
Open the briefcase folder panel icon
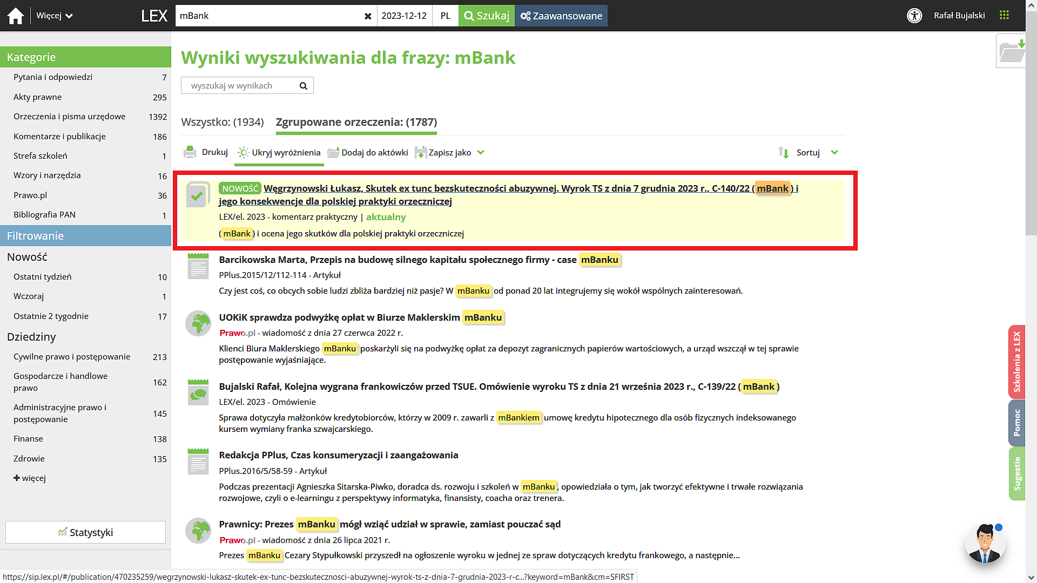tap(1011, 51)
